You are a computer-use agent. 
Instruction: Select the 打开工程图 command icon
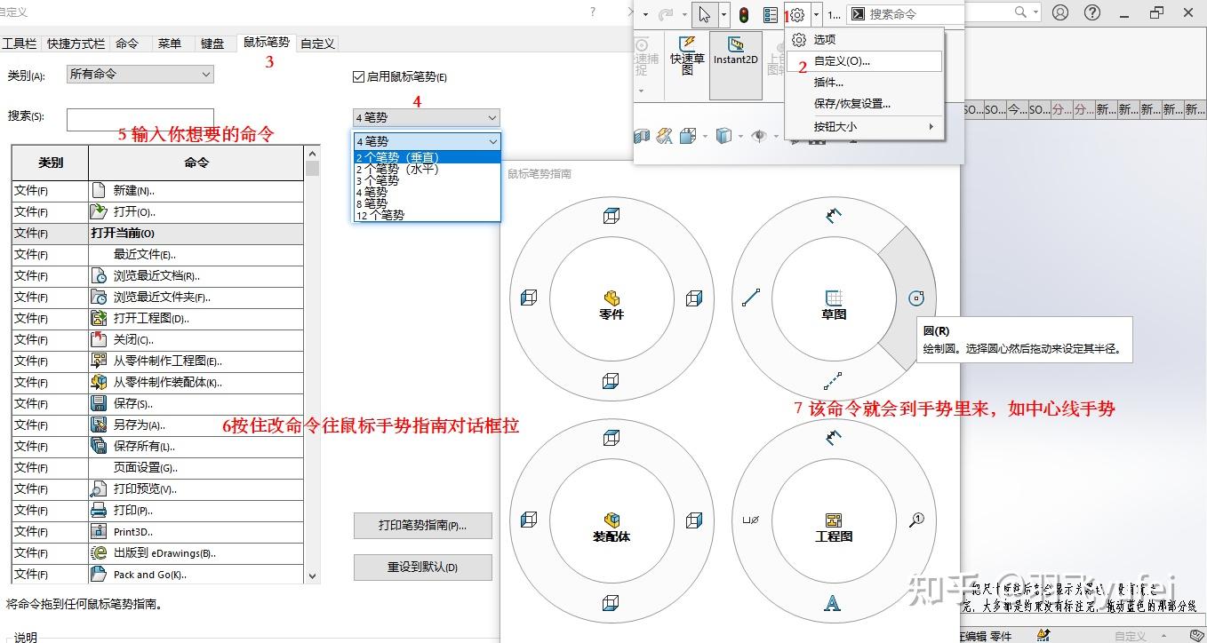[99, 318]
